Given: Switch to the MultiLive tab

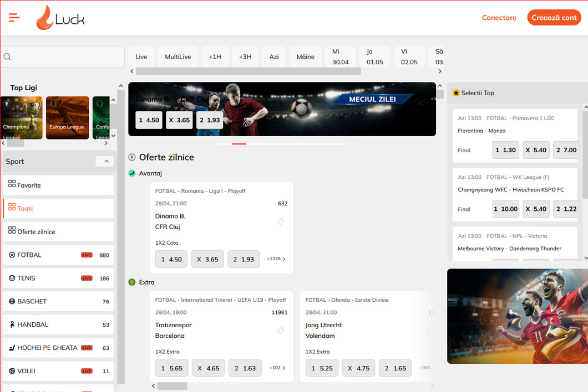Looking at the screenshot, I should pos(178,57).
